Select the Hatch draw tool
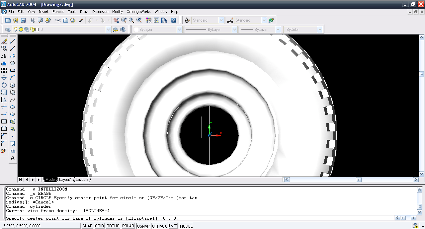The width and height of the screenshot is (425, 229). (13, 143)
